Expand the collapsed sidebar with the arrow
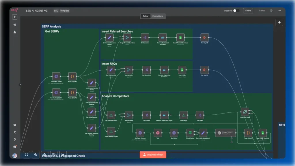The height and width of the screenshot is (166, 295). [x=20, y=85]
